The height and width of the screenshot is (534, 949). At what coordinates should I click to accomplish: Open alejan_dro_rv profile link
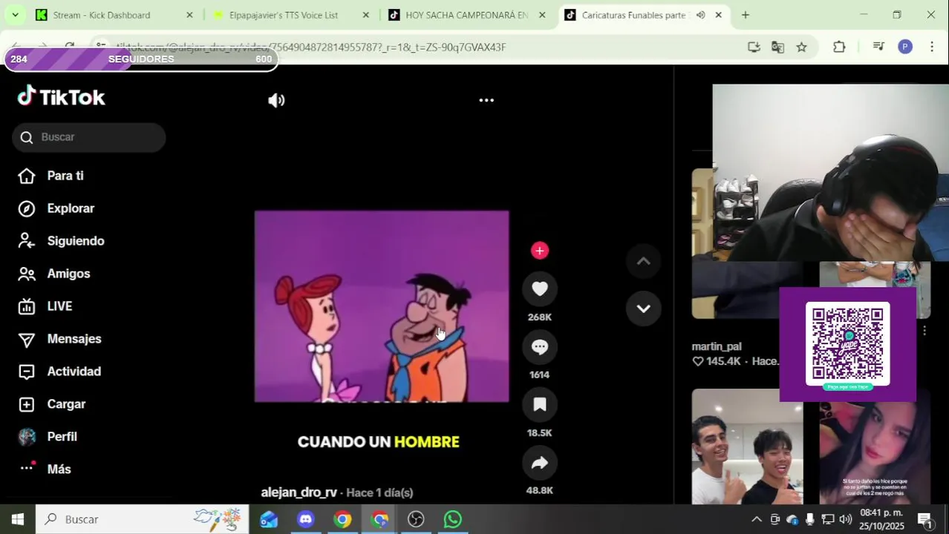click(x=299, y=492)
